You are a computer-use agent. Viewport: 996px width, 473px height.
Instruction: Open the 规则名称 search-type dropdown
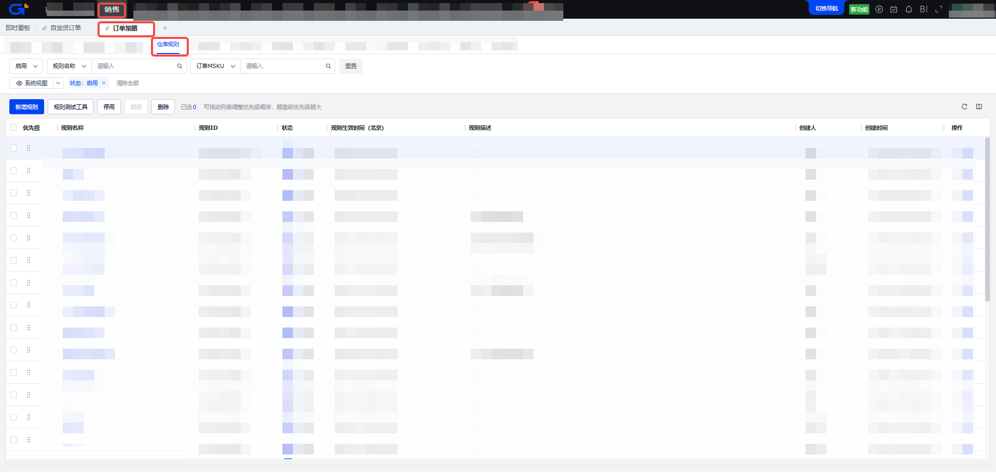(69, 66)
